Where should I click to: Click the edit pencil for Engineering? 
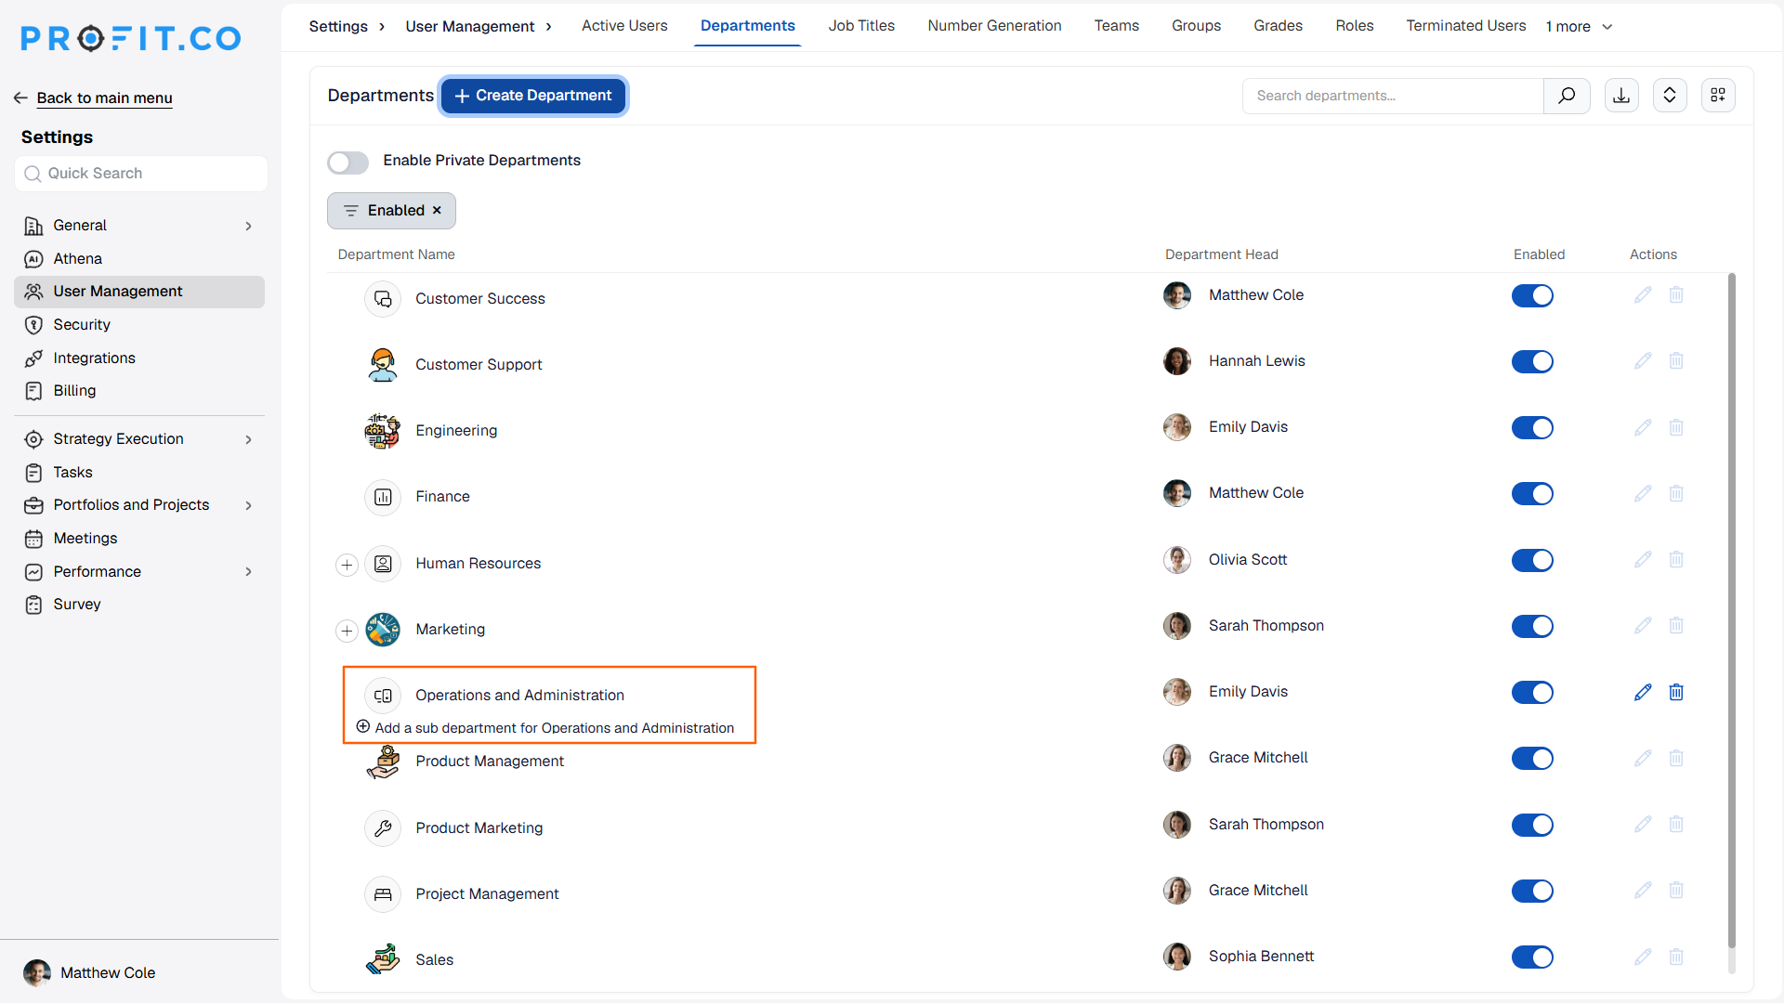pyautogui.click(x=1643, y=427)
